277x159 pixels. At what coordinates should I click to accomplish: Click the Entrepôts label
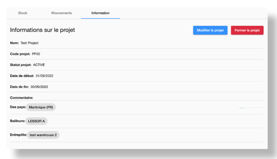coord(18,135)
